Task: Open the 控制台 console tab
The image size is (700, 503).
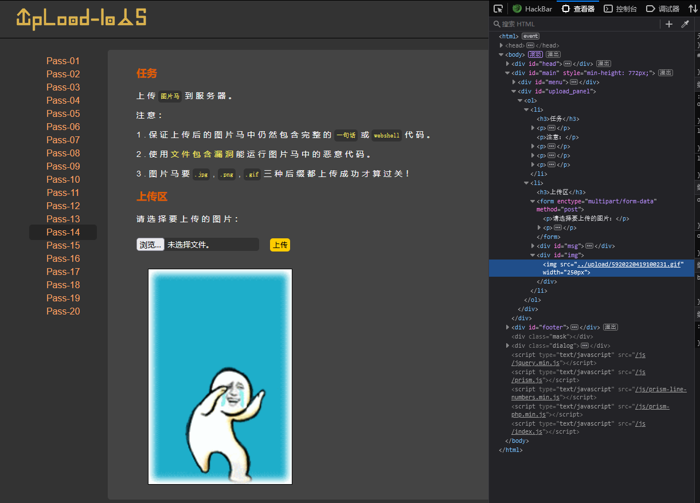Action: [620, 9]
